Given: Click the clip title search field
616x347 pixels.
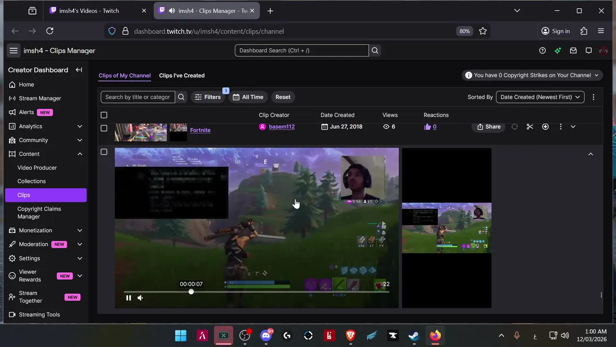Looking at the screenshot, I should coord(138,97).
